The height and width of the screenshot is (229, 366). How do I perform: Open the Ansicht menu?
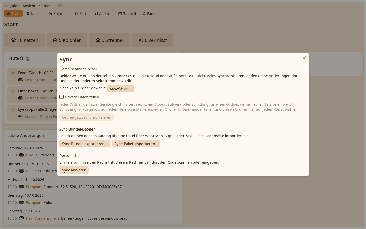[x=29, y=6]
